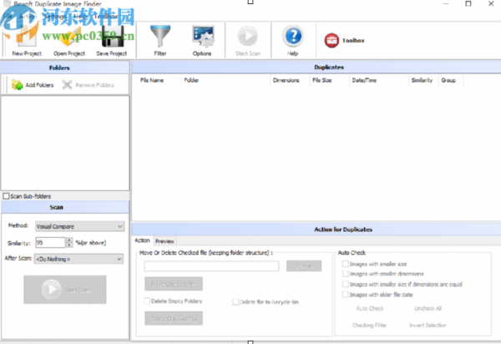Screen dimensions: 501x344
Task: Click the Similarity value field
Action: pyautogui.click(x=50, y=242)
